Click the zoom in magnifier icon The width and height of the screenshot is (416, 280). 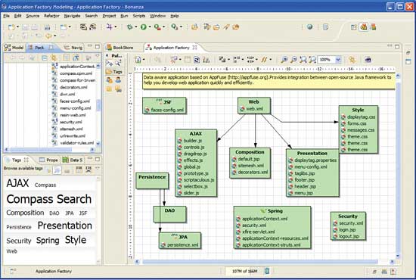[284, 60]
